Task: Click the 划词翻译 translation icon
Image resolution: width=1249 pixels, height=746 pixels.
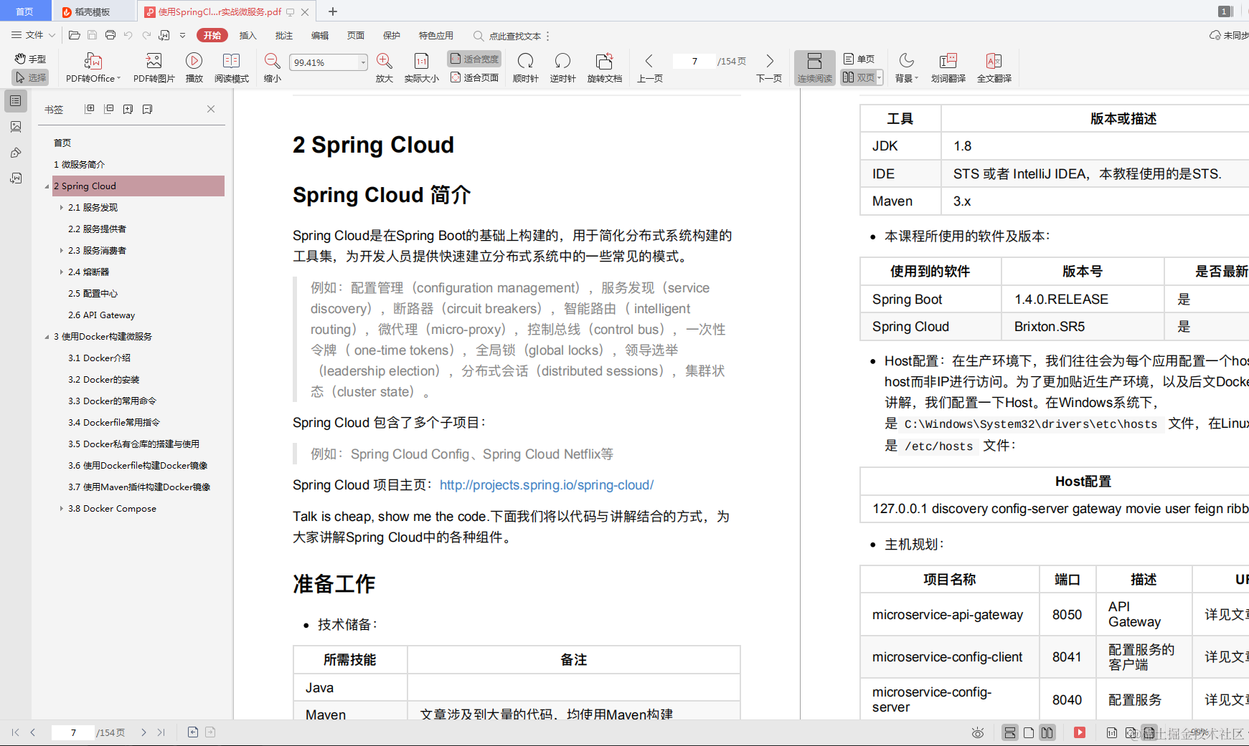Action: [948, 67]
